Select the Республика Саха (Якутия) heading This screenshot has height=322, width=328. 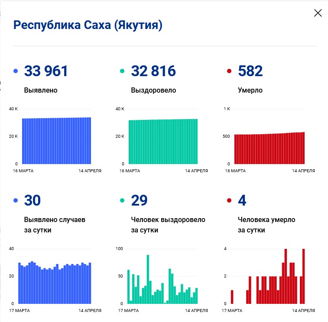click(x=88, y=25)
